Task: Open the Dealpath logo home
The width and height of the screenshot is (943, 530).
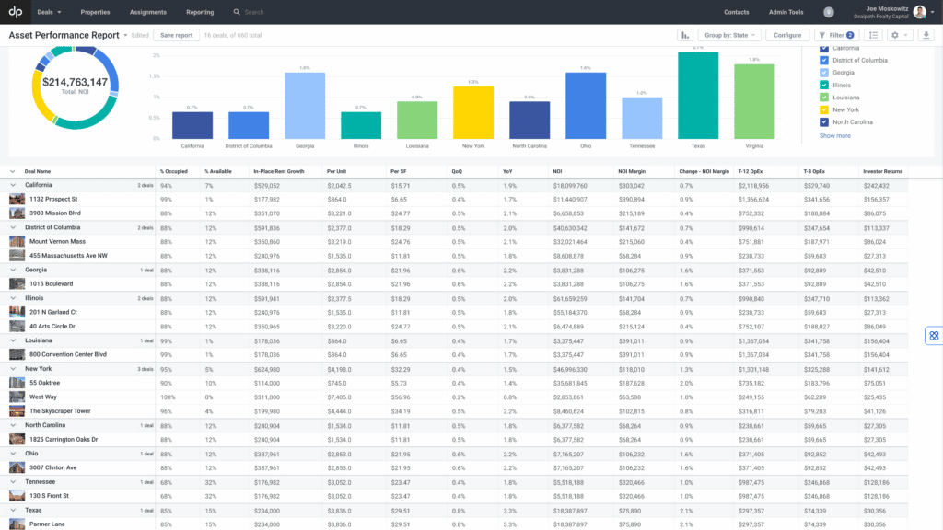Action: (15, 11)
